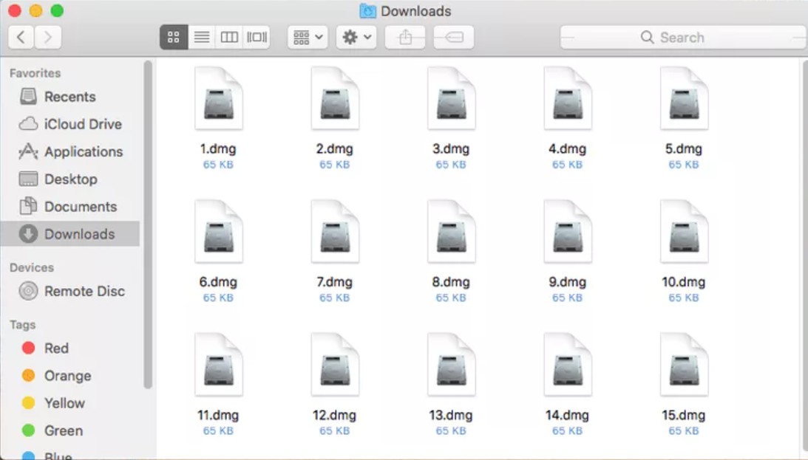Click the Red tag
The image size is (808, 460).
tap(55, 348)
